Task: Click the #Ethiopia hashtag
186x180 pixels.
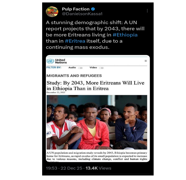Action: click(x=125, y=35)
